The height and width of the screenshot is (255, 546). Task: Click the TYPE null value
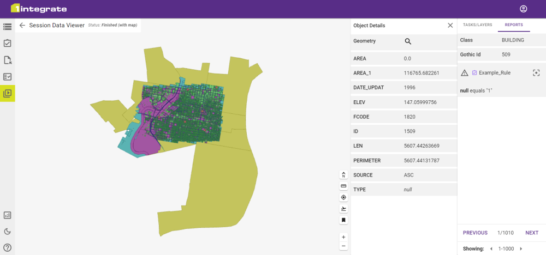[408, 190]
